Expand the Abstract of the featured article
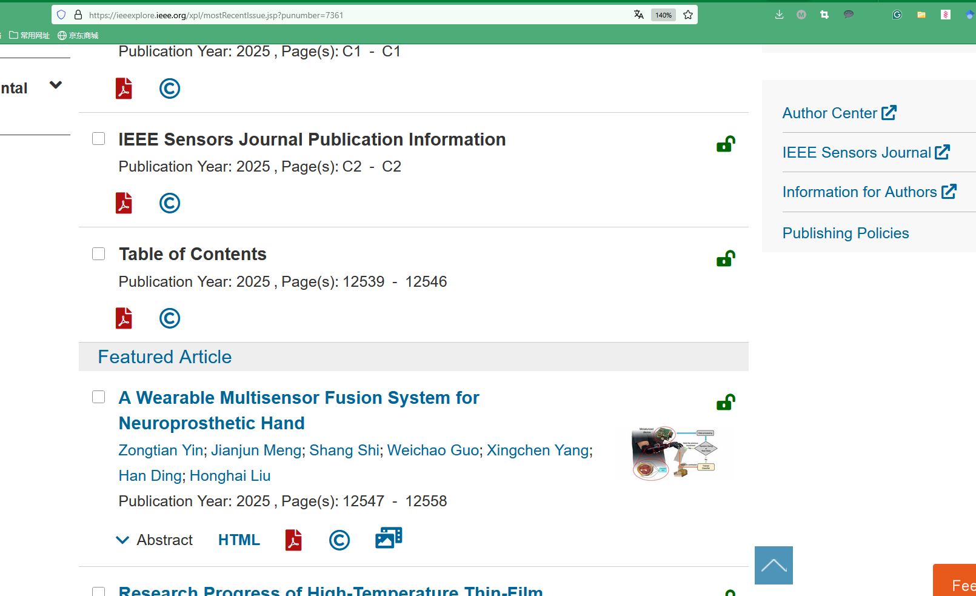976x596 pixels. 155,540
